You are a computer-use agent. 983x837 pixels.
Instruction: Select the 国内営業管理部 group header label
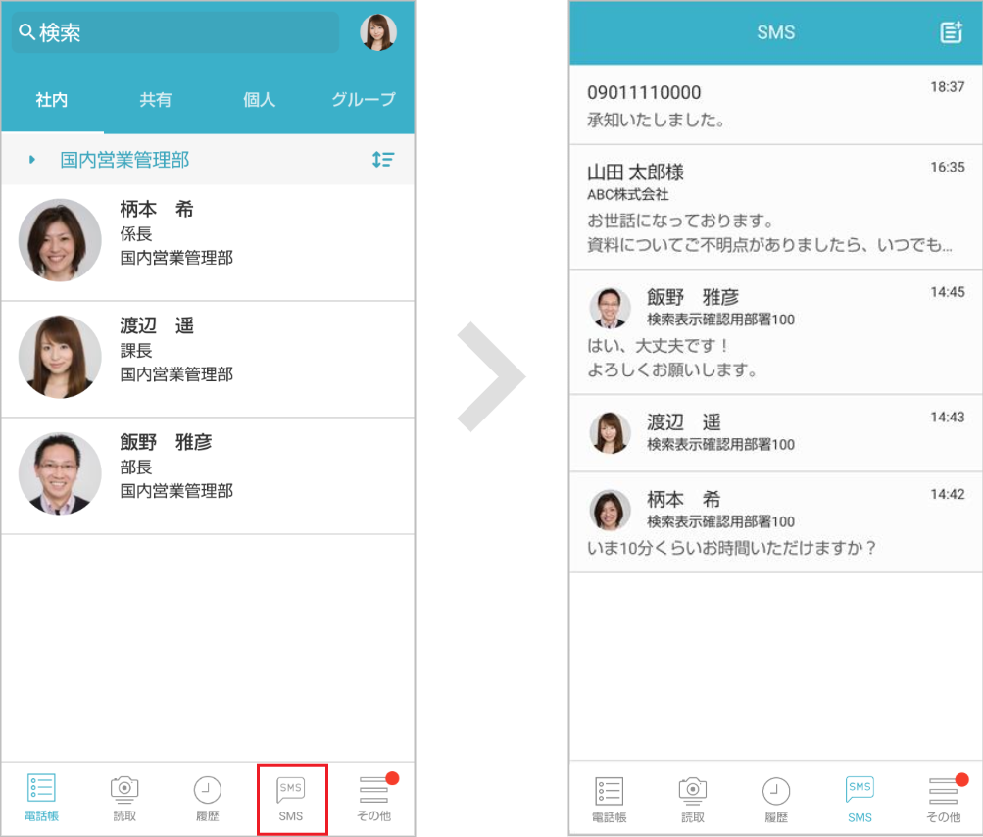(124, 160)
